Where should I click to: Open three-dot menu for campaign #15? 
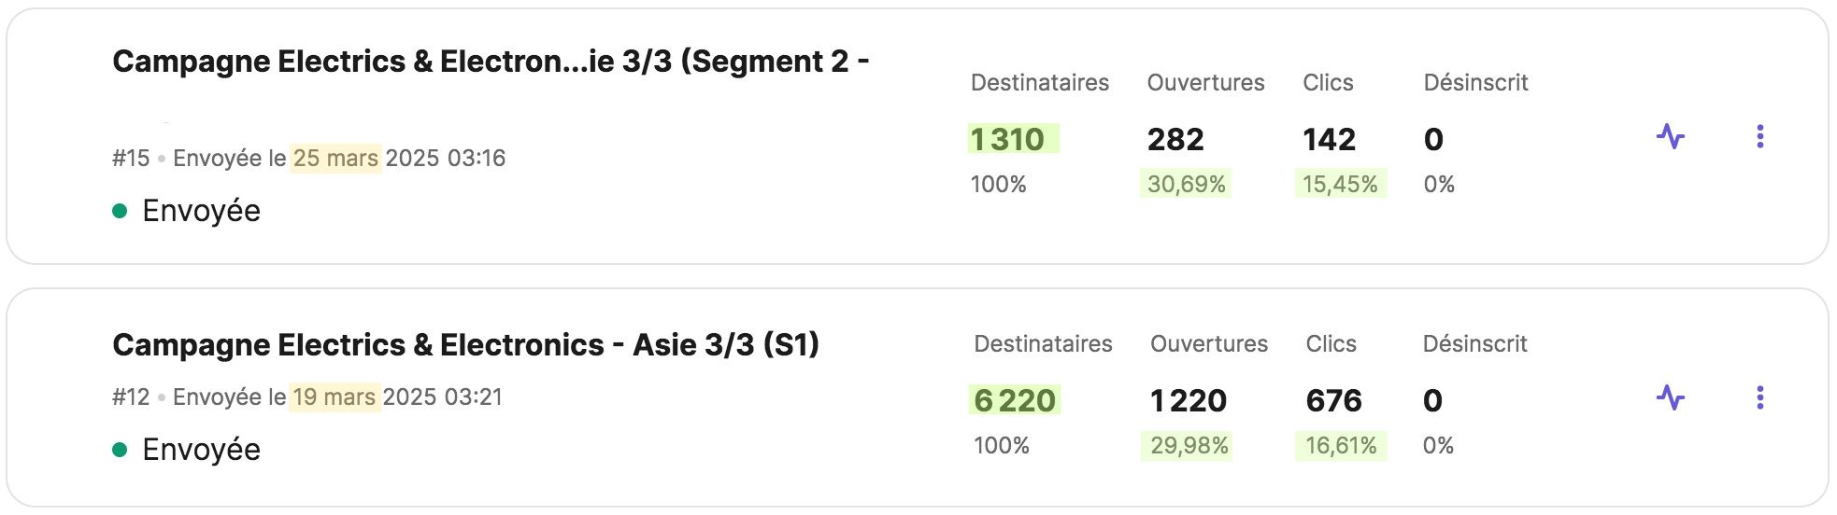tap(1759, 137)
